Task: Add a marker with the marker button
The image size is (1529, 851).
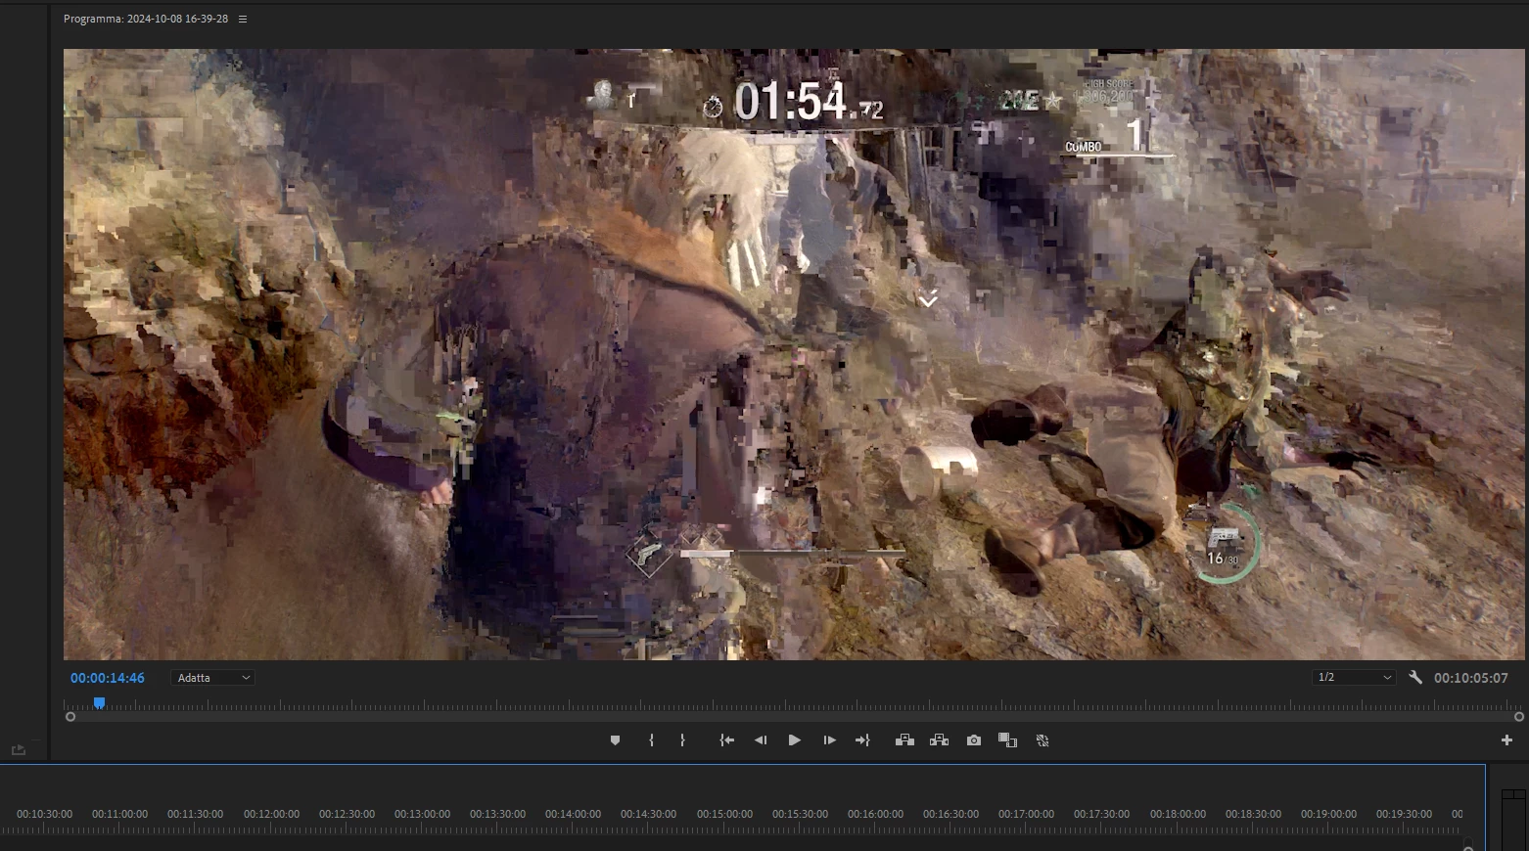Action: pyautogui.click(x=615, y=740)
